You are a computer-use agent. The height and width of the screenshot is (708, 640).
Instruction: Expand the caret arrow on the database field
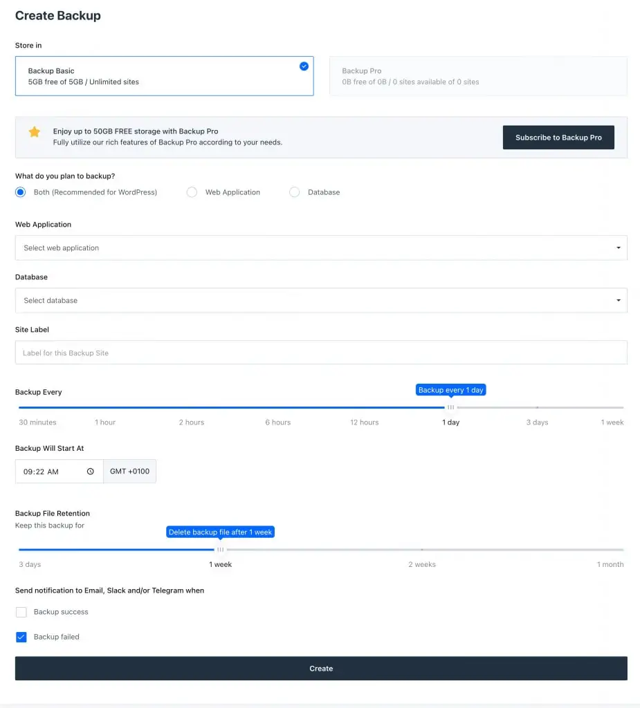(x=618, y=300)
